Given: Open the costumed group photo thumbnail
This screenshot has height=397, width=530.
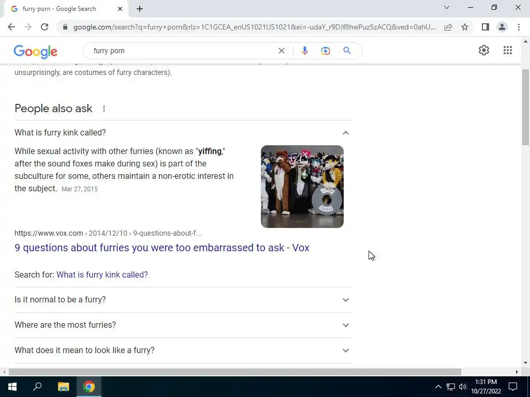Looking at the screenshot, I should pyautogui.click(x=302, y=186).
